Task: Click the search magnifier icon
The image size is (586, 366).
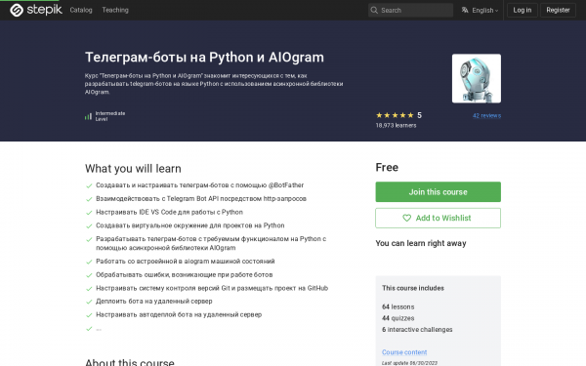Action: 374,10
